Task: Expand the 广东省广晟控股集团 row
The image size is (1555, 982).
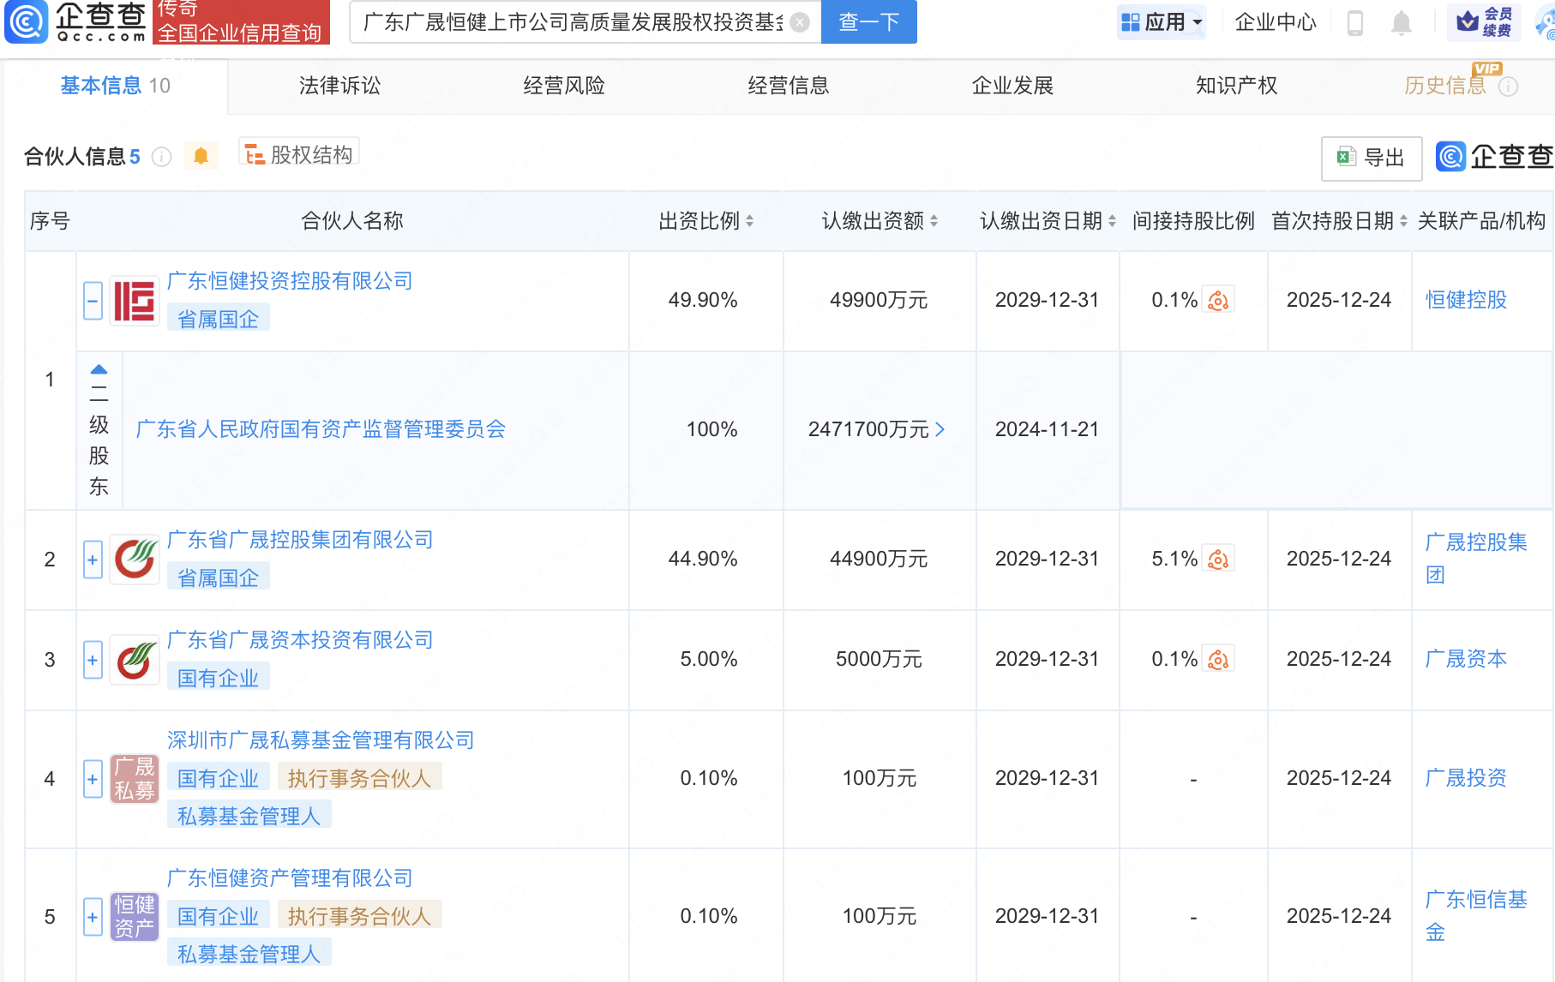Action: click(93, 560)
